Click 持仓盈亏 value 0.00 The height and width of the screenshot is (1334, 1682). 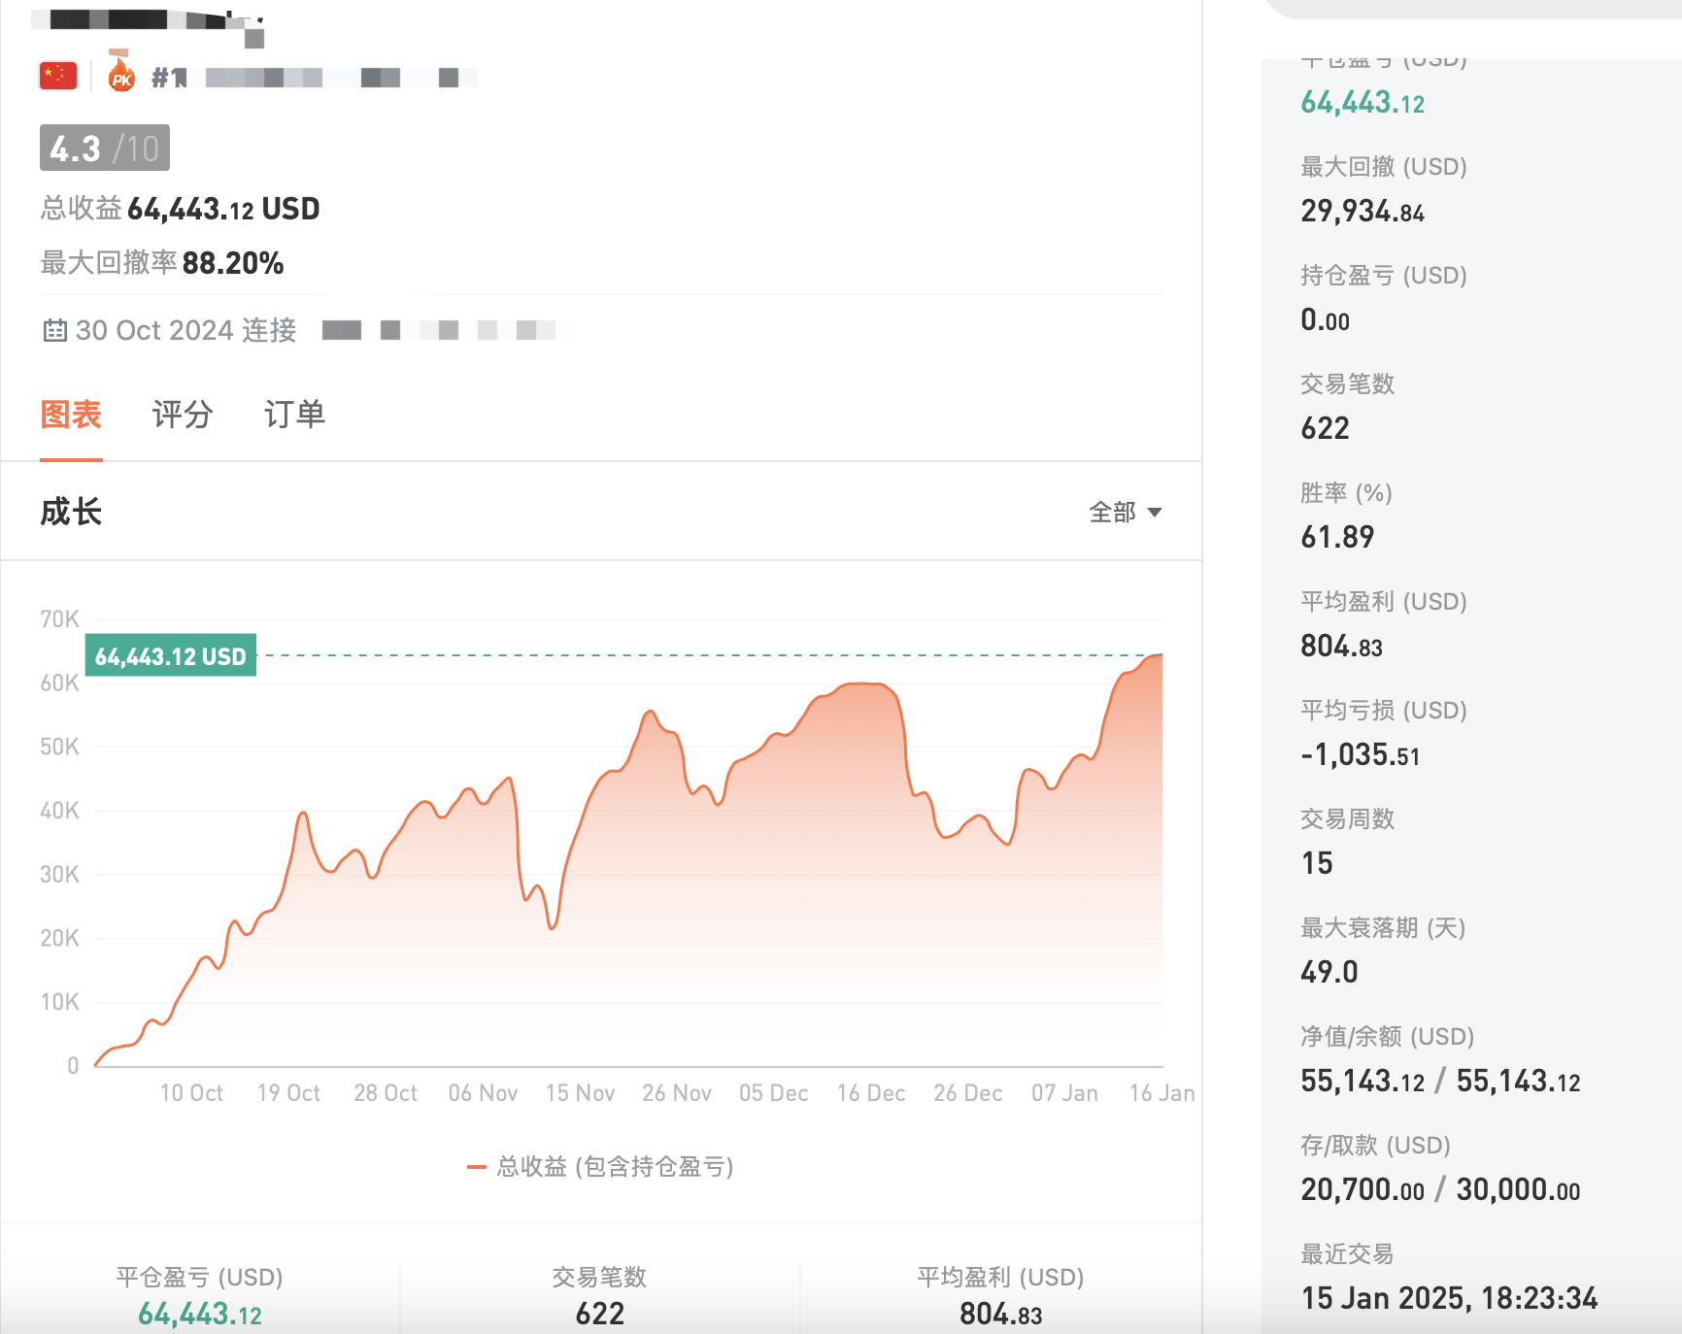[x=1325, y=319]
